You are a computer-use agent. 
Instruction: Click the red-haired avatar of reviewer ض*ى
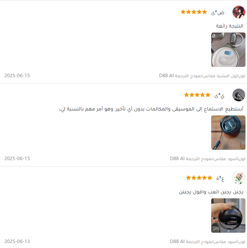click(x=239, y=12)
